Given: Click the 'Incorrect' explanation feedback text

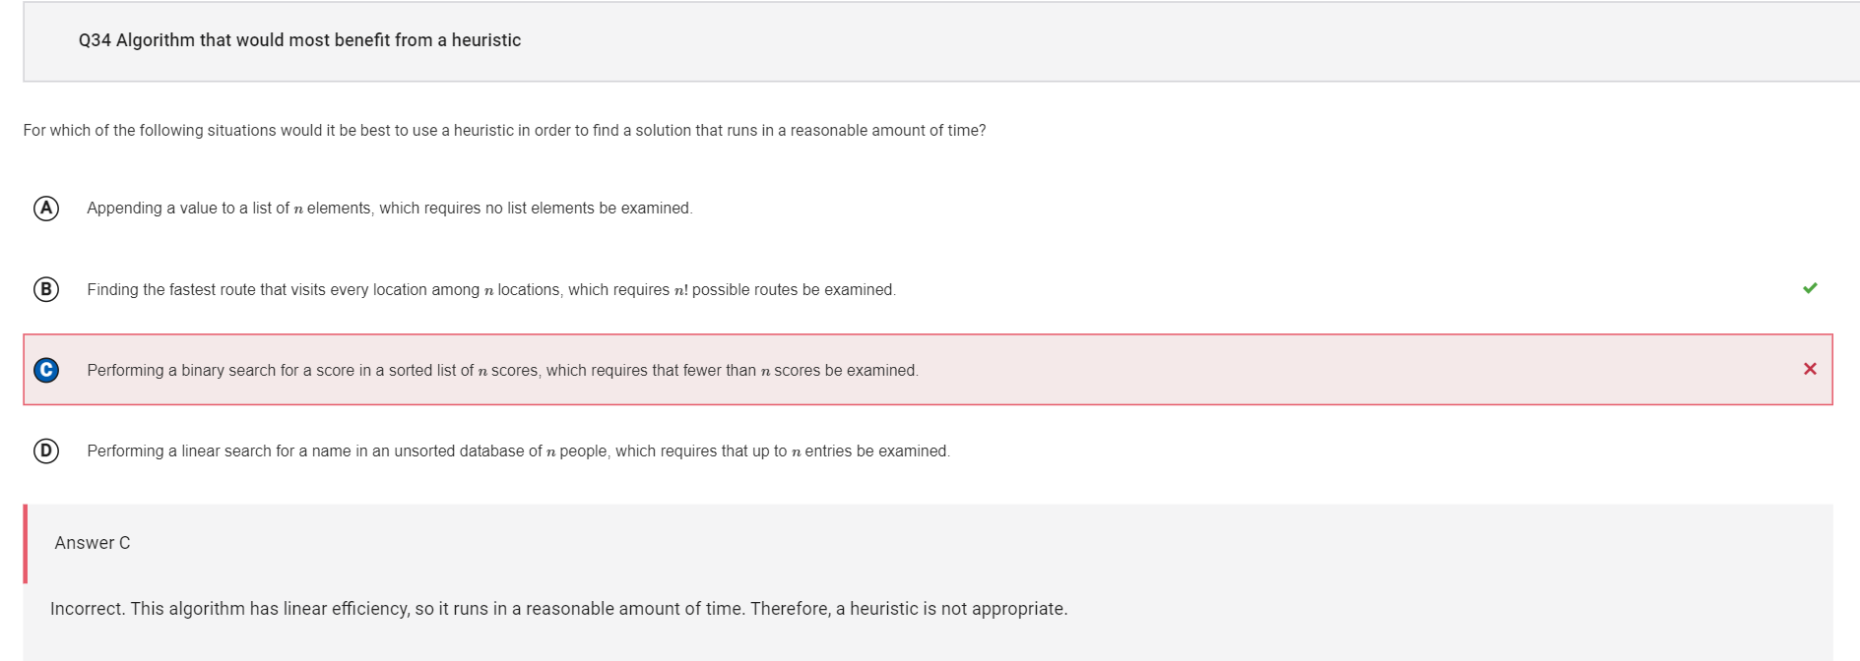Looking at the screenshot, I should click(x=558, y=609).
